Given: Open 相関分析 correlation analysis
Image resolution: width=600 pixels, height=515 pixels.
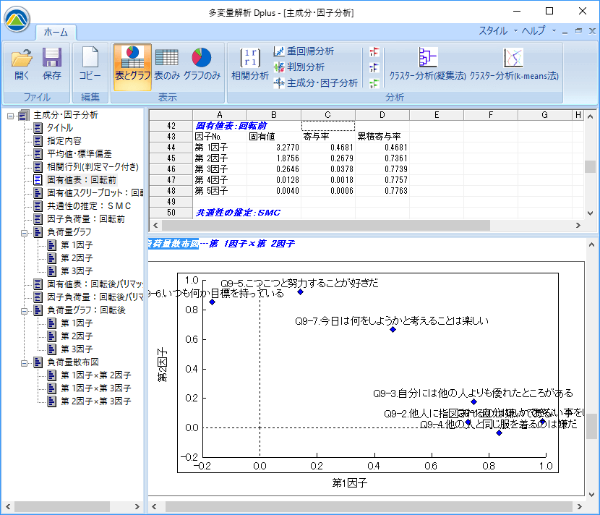Looking at the screenshot, I should click(249, 63).
